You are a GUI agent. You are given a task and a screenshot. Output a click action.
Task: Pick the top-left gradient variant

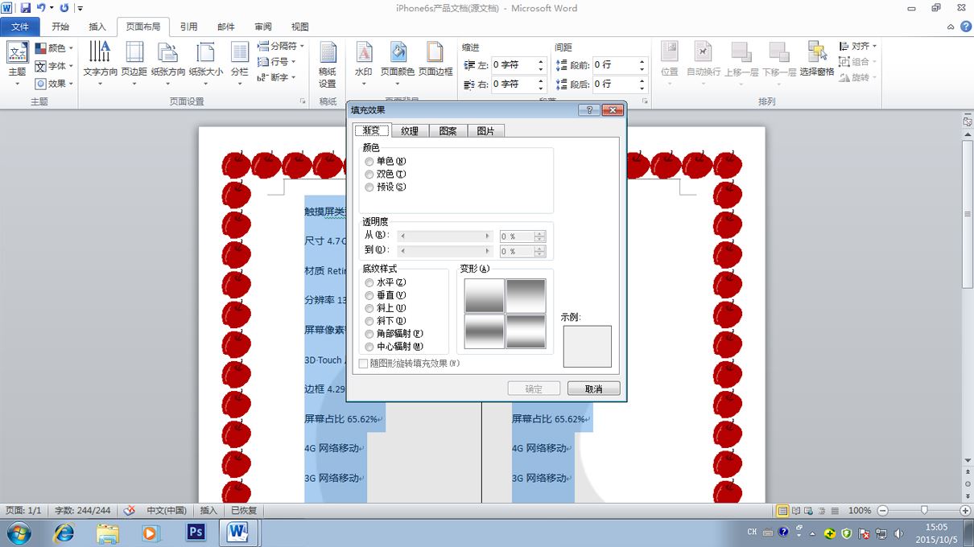(x=485, y=295)
